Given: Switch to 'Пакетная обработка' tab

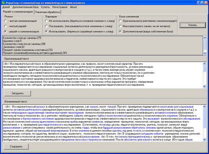Looking at the screenshot, I should (48, 12).
